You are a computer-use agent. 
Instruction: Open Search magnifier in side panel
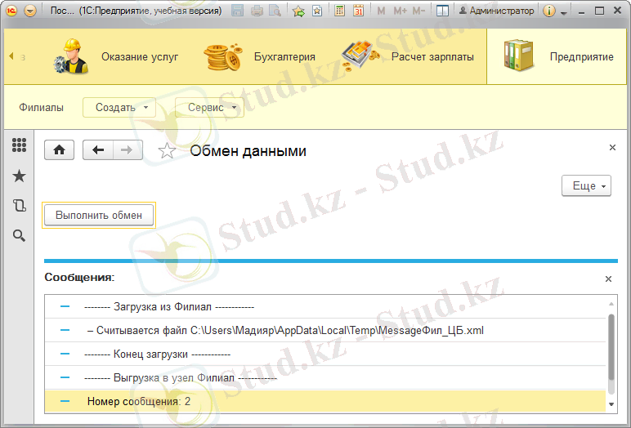coord(19,235)
